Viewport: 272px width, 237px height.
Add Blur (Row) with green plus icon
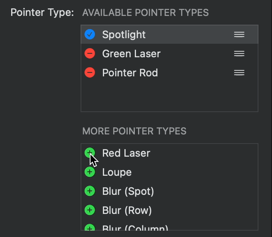pyautogui.click(x=90, y=210)
